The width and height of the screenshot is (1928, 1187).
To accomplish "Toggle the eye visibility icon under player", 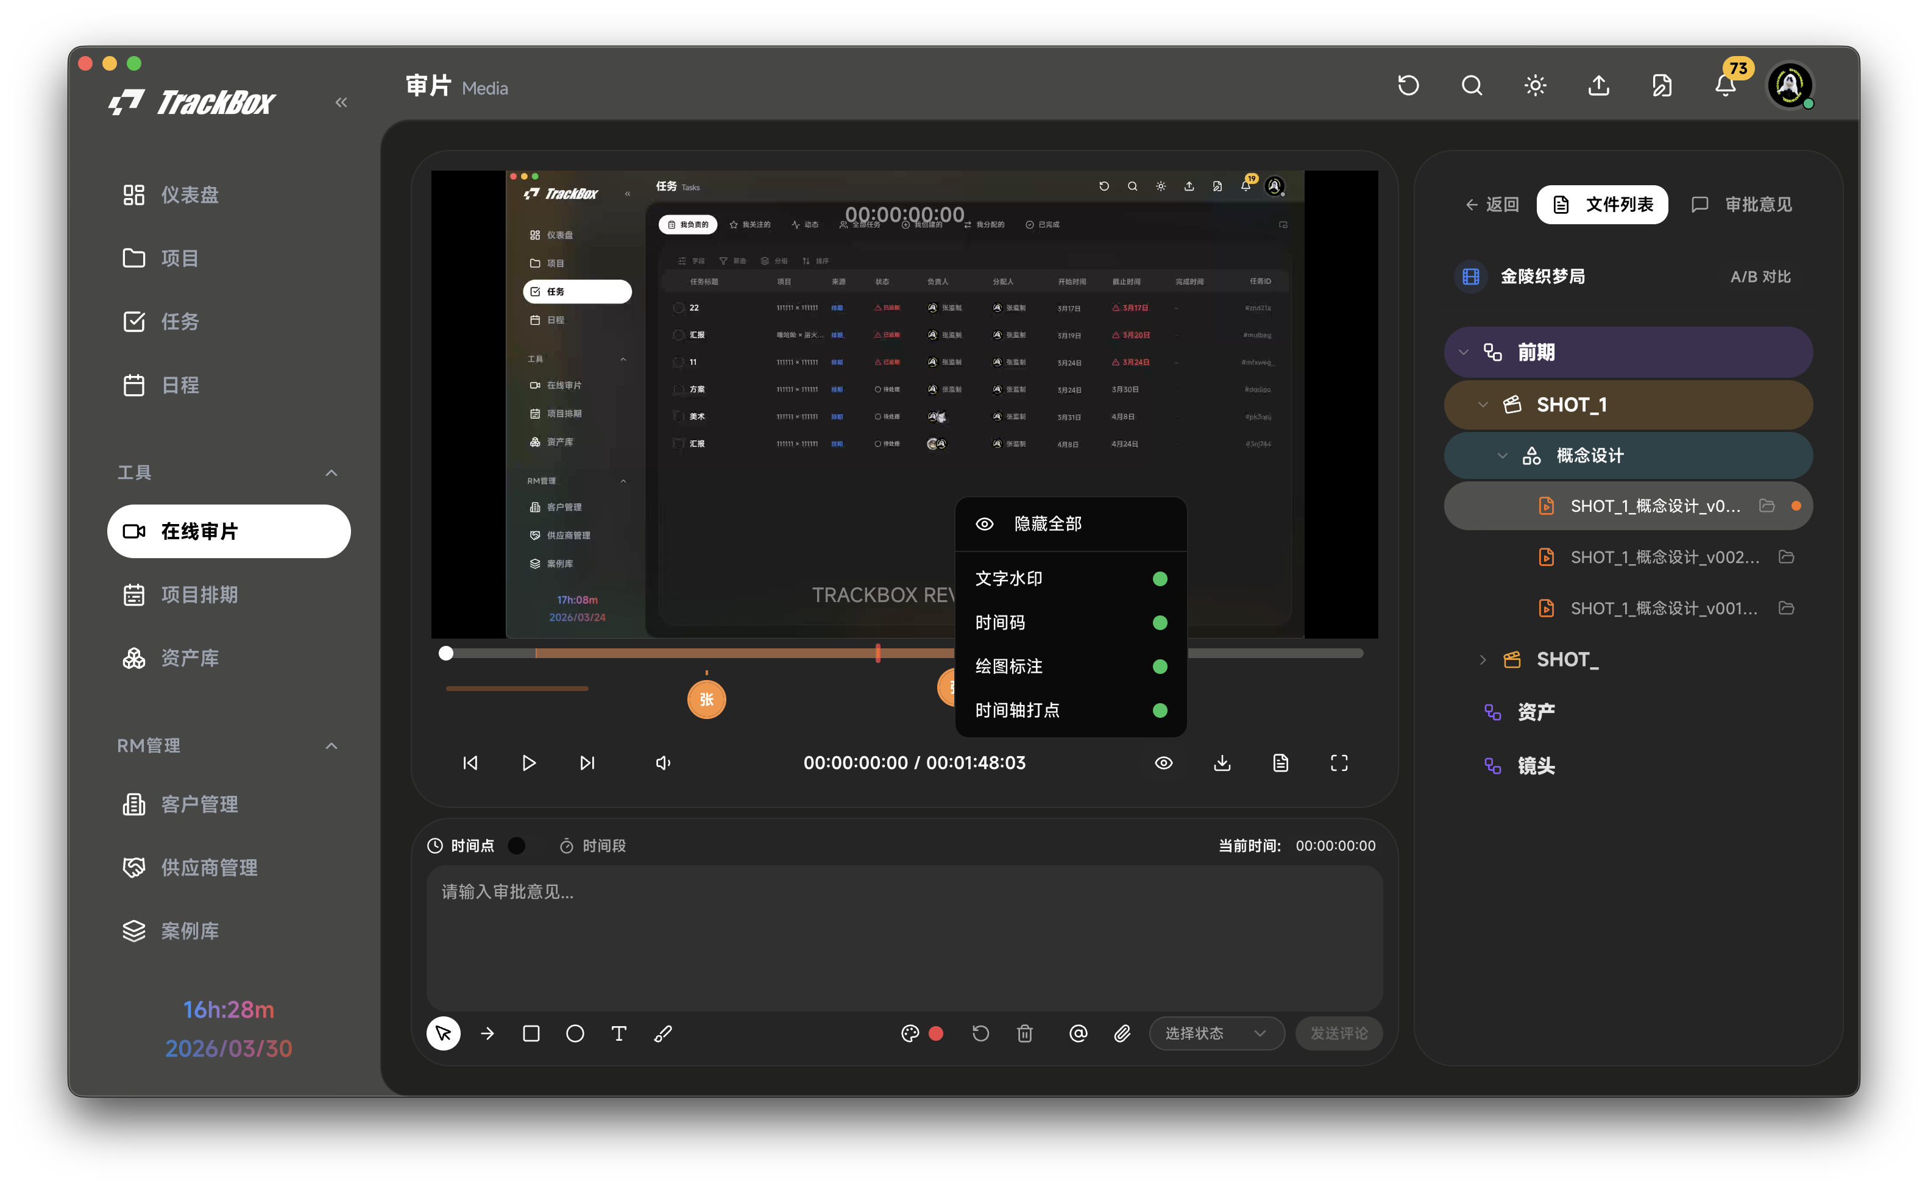I will tap(1163, 762).
